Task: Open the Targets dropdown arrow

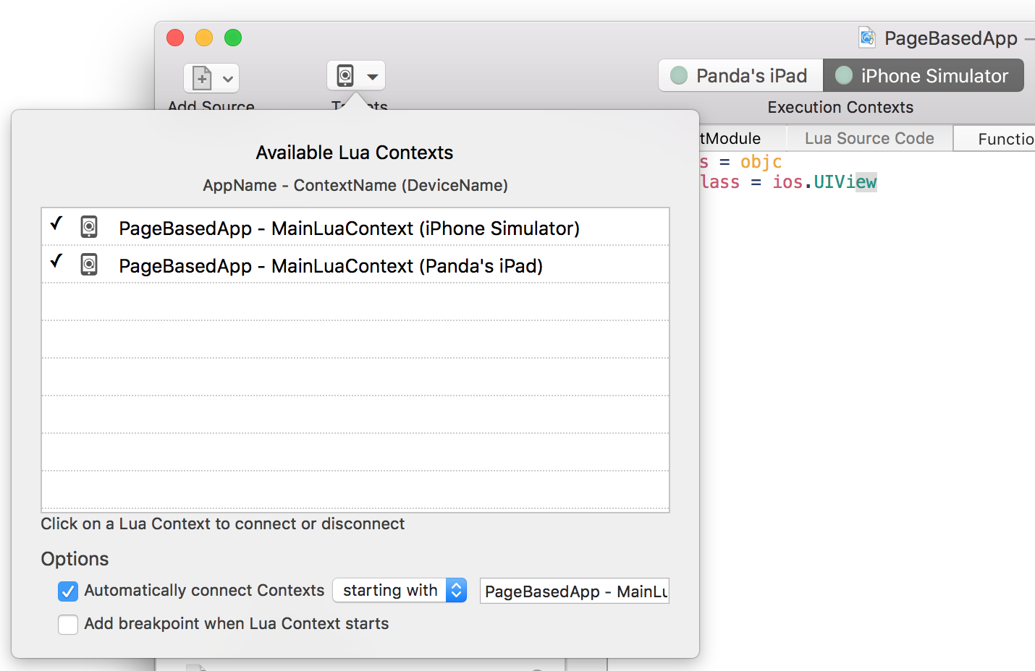Action: tap(373, 76)
